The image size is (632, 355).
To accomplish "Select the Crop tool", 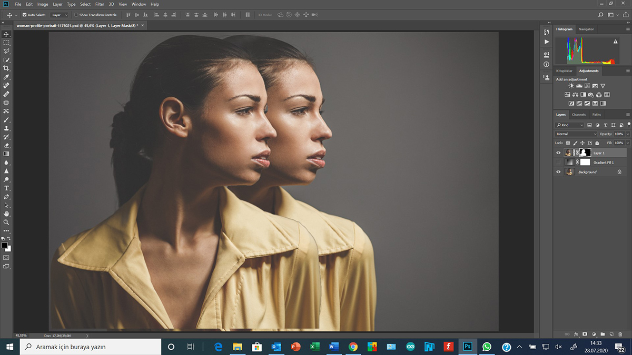I will click(6, 68).
